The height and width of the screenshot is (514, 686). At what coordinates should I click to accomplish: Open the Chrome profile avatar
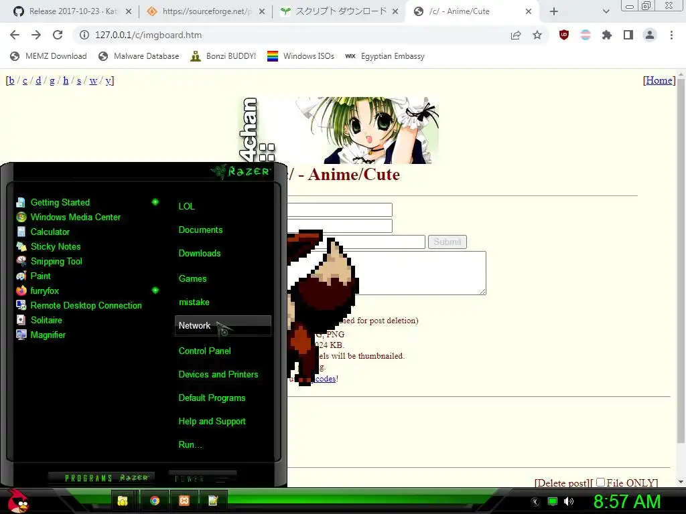tap(650, 35)
